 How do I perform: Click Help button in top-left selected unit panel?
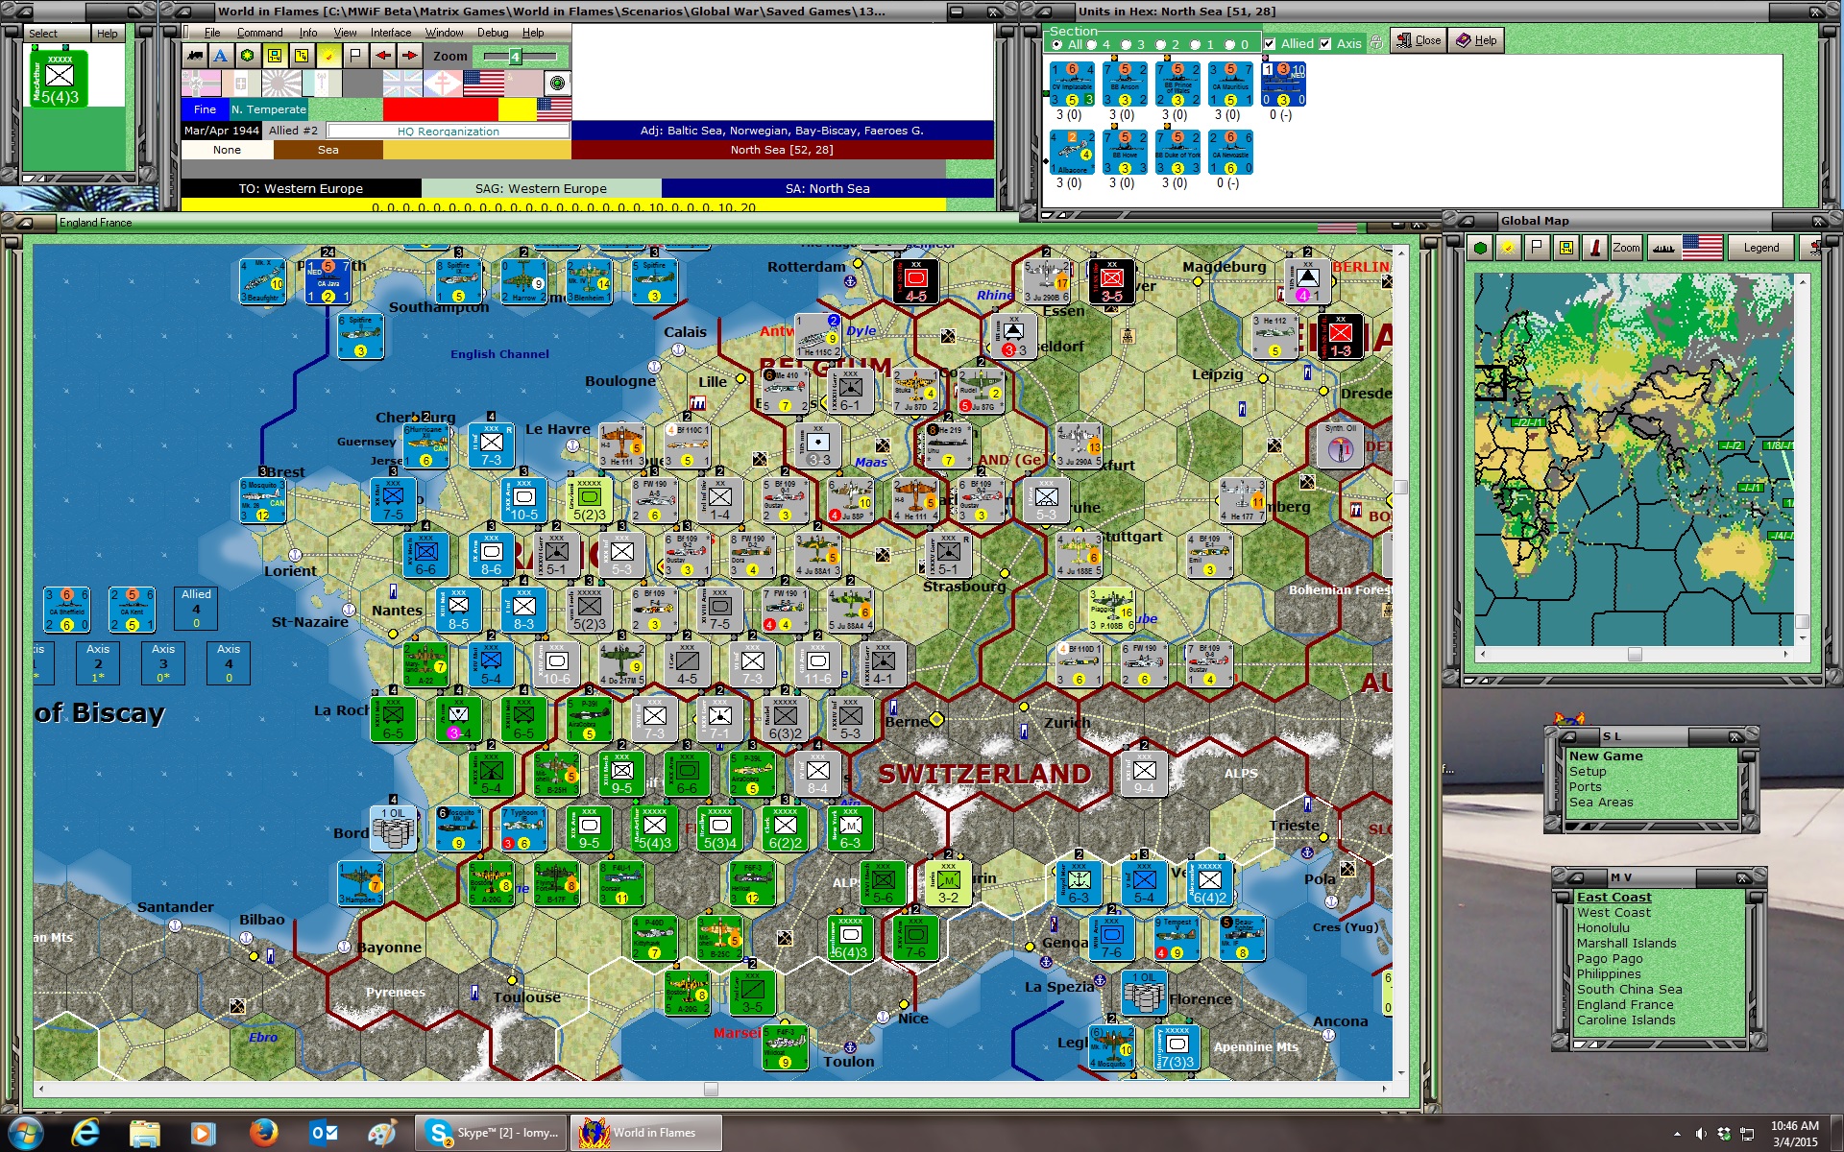[x=107, y=34]
